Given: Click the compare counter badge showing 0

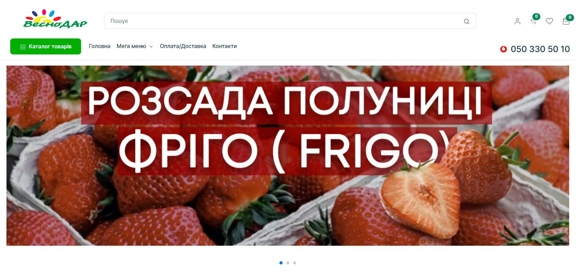Looking at the screenshot, I should (536, 16).
